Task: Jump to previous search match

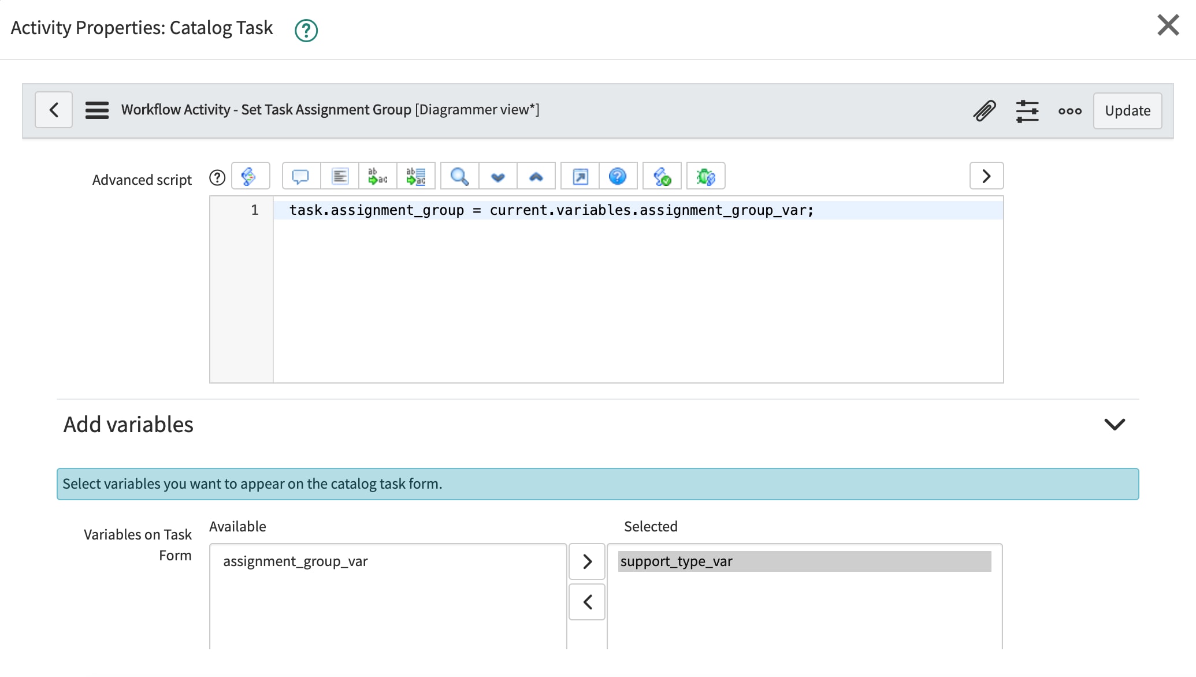Action: [536, 176]
